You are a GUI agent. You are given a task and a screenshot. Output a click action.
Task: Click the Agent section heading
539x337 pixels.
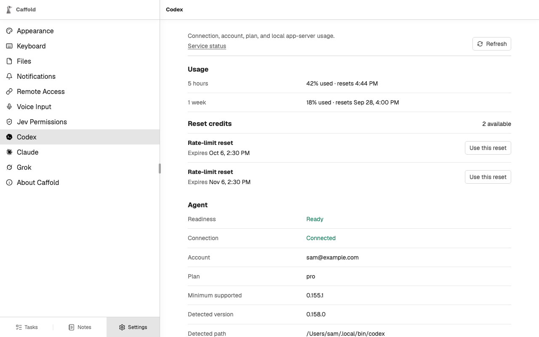pyautogui.click(x=197, y=205)
